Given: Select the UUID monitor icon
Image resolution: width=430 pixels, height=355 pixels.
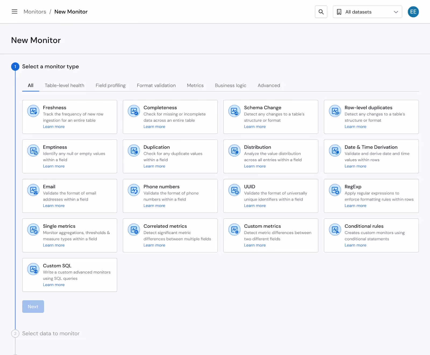Looking at the screenshot, I should coord(234,190).
